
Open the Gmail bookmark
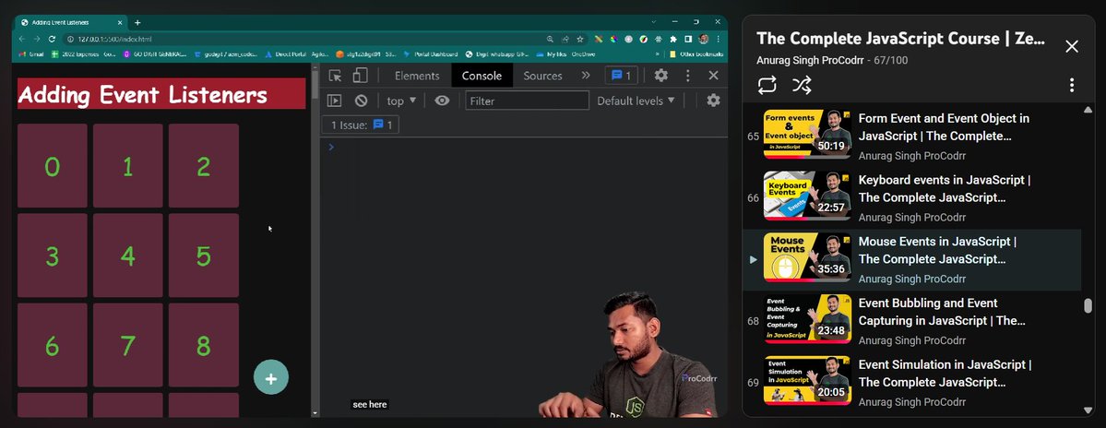click(x=31, y=54)
